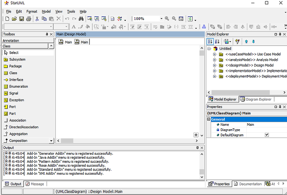Click the Output panel scroll down arrow

point(202,177)
